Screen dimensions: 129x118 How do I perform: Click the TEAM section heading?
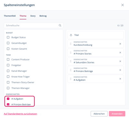pos(8,55)
